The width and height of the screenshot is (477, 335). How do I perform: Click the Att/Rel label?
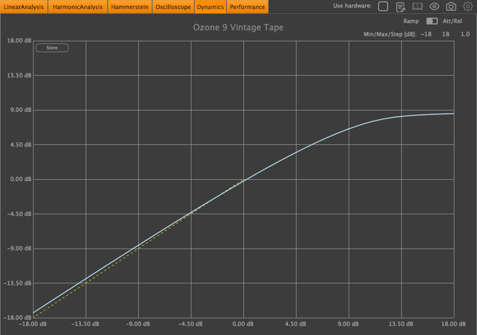coord(452,21)
